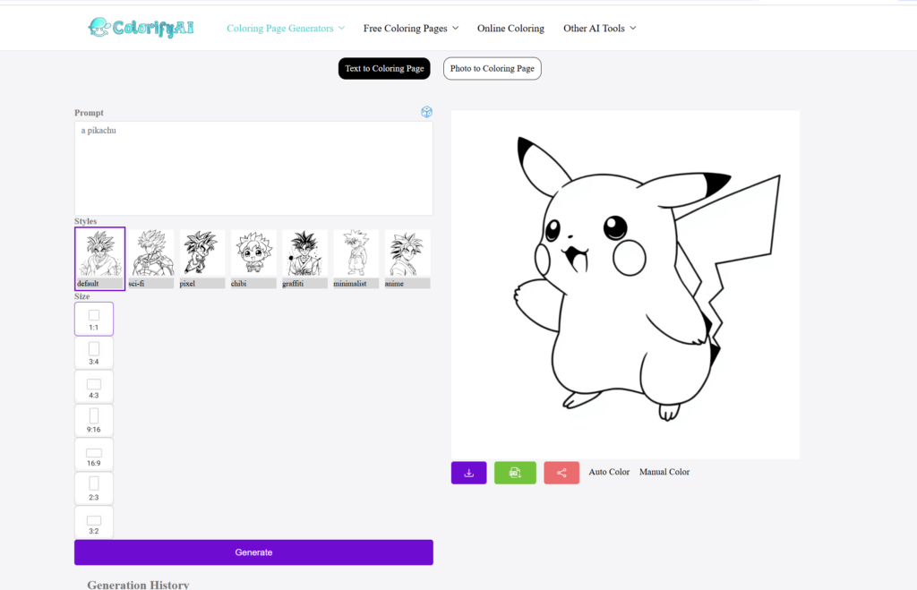Screen dimensions: 917x590
Task: Select the sci-fi style thumbnail
Action: coord(150,259)
